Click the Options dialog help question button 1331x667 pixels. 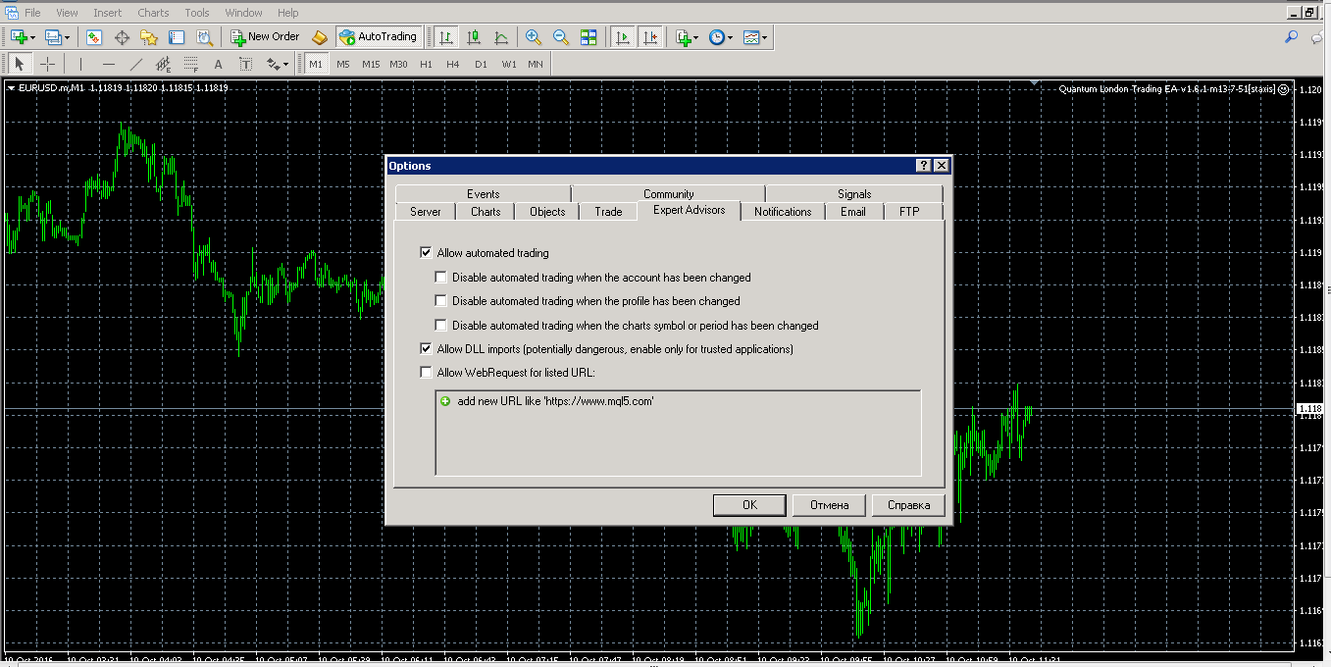pyautogui.click(x=924, y=166)
